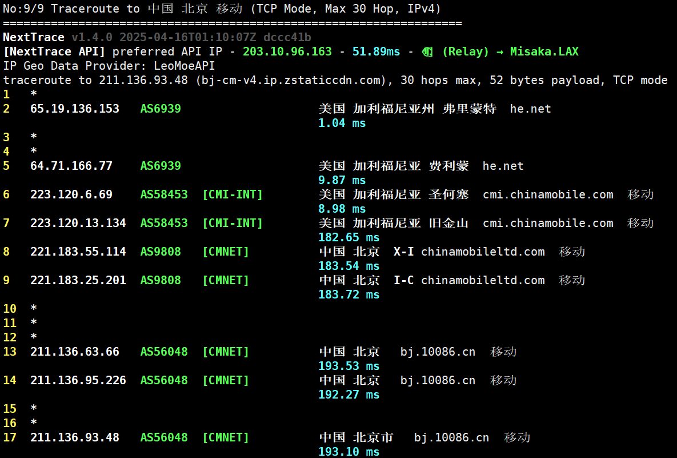The height and width of the screenshot is (458, 677).
Task: Click the final hop IP 211.136.93.48 at hop 17
Action: pyautogui.click(x=75, y=437)
